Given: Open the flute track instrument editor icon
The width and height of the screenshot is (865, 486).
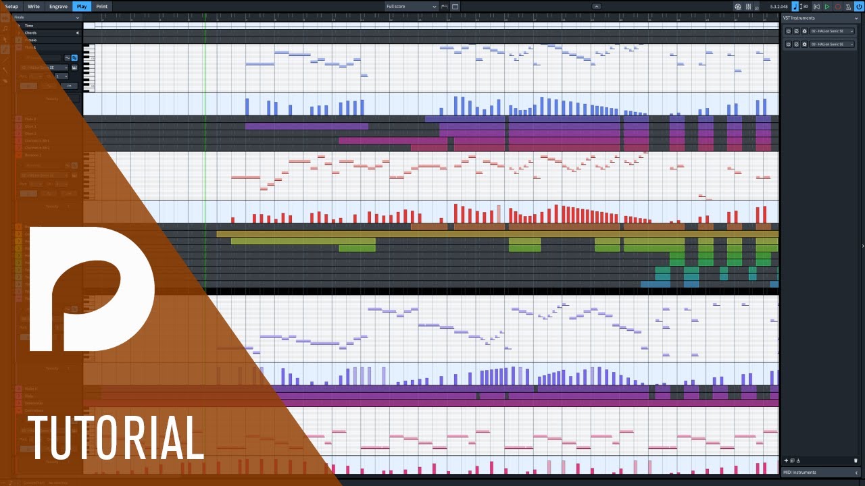Looking at the screenshot, I should (74, 67).
